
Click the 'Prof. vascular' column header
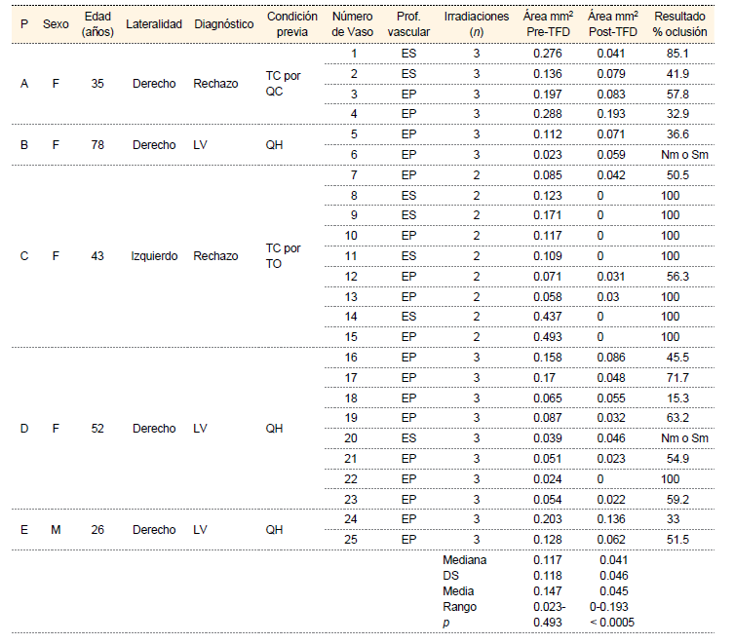tap(409, 23)
